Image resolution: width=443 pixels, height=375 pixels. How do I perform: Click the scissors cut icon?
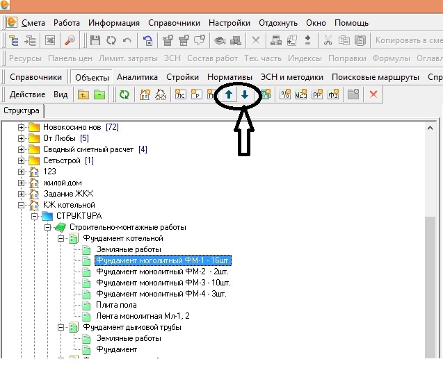pos(328,41)
